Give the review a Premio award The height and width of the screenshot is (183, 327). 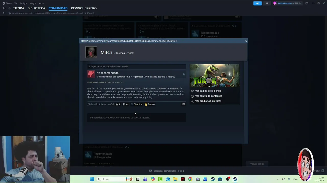150,104
